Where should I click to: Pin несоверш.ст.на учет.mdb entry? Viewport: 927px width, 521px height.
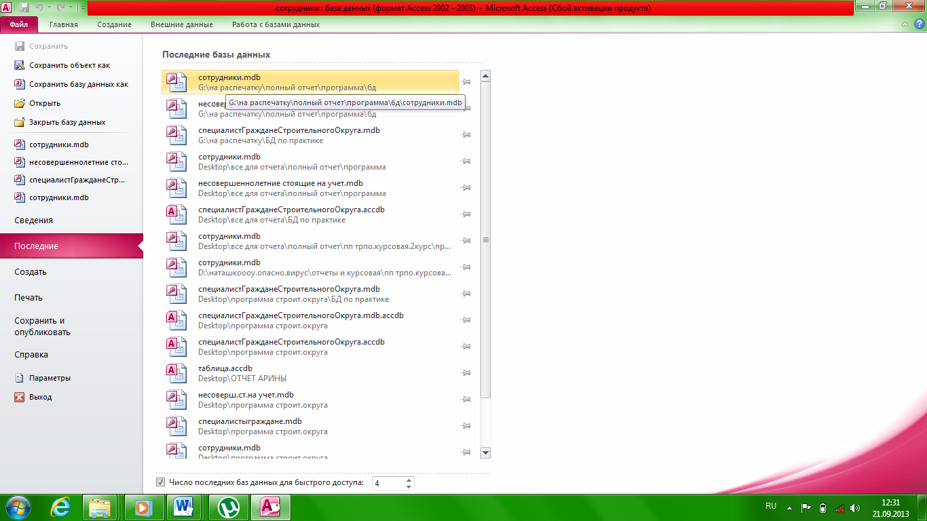click(x=466, y=400)
